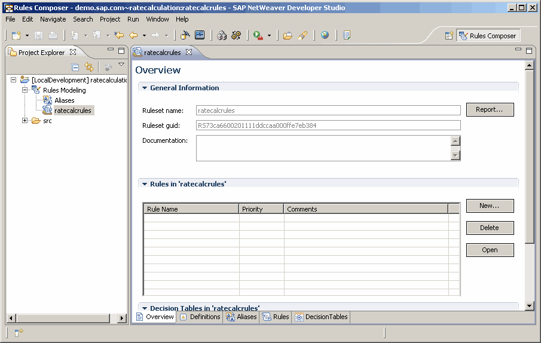Click the Priority column header
The height and width of the screenshot is (343, 541).
[261, 209]
